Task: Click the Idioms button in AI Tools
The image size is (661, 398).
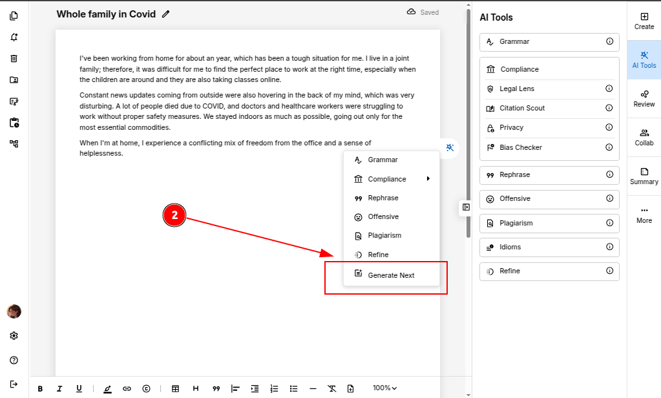Action: [510, 247]
